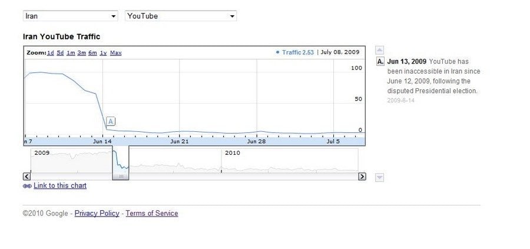Switch zoom to 6m
The width and height of the screenshot is (530, 249).
click(x=92, y=53)
